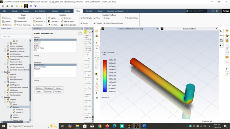Screen dimensions: 230x129
Task: Expand the Boundary Conditions tree node
Action: click(x=5, y=51)
